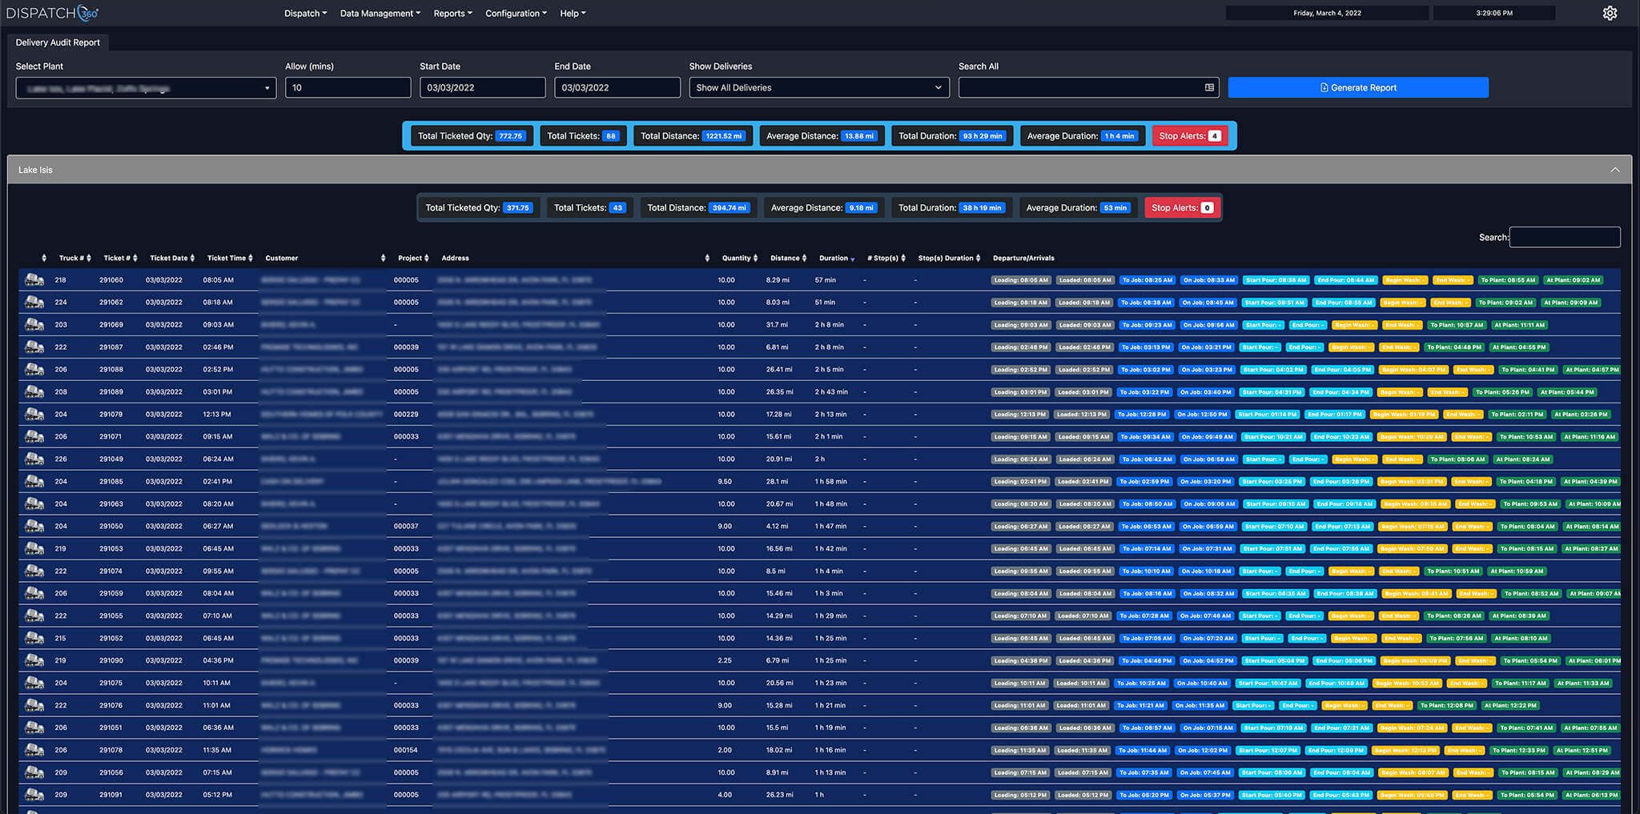Click the truck icon for ticket 291074
Image resolution: width=1640 pixels, height=814 pixels.
[34, 571]
